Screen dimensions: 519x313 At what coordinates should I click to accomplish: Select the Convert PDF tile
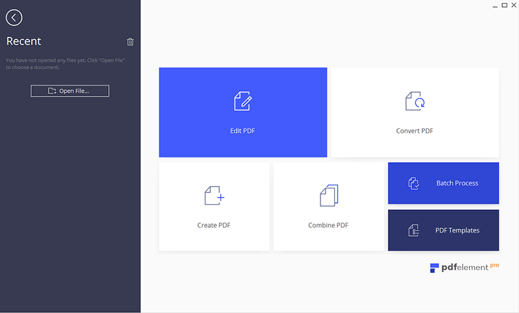click(x=415, y=112)
